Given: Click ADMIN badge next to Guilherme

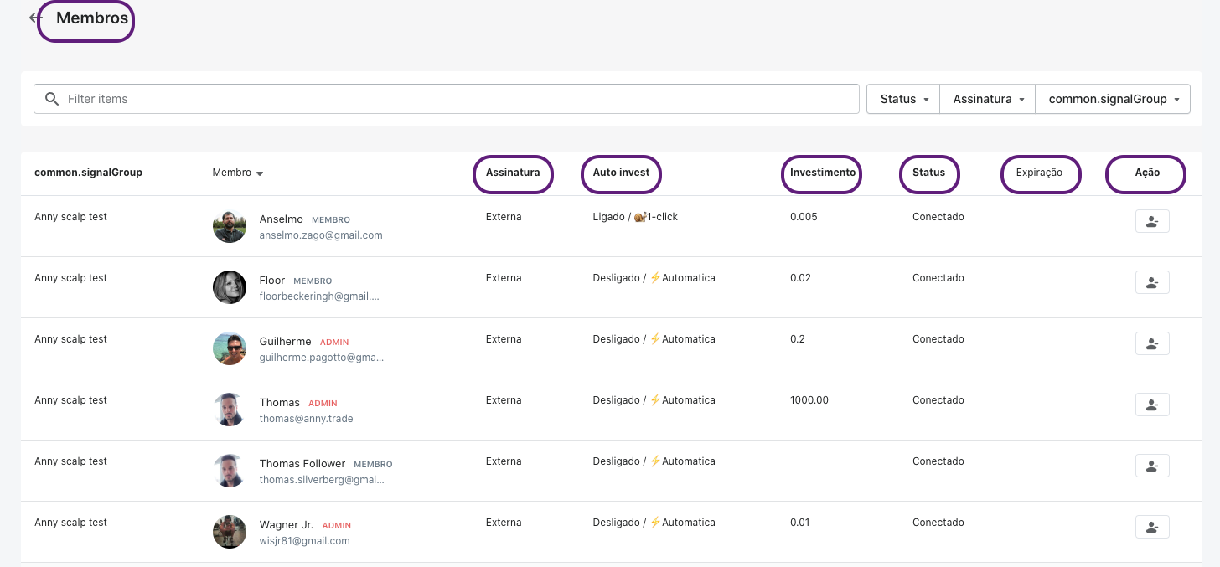Looking at the screenshot, I should click(x=334, y=343).
